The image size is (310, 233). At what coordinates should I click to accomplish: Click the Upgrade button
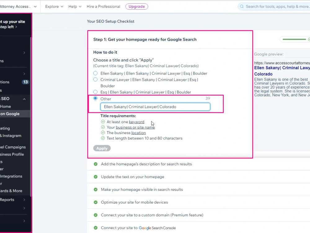point(137,7)
